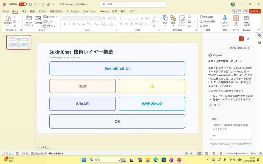The height and width of the screenshot is (164, 263).
Task: Collapse the ribbon with the chevron
Action: click(259, 30)
